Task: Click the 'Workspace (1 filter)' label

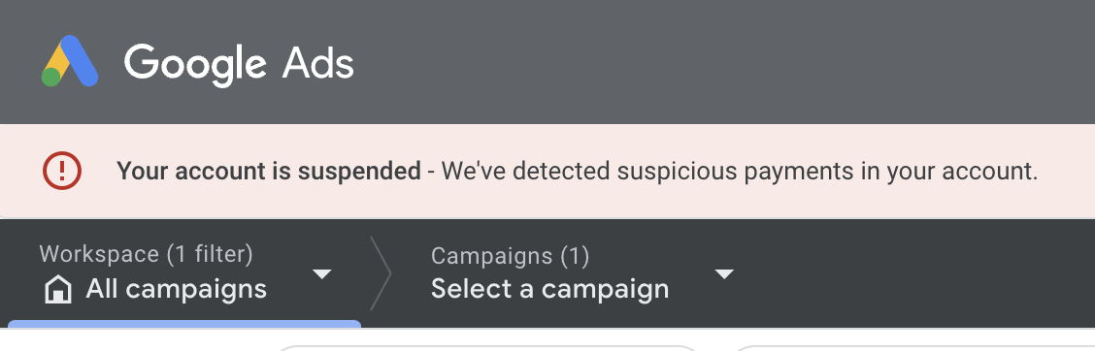Action: [x=146, y=254]
